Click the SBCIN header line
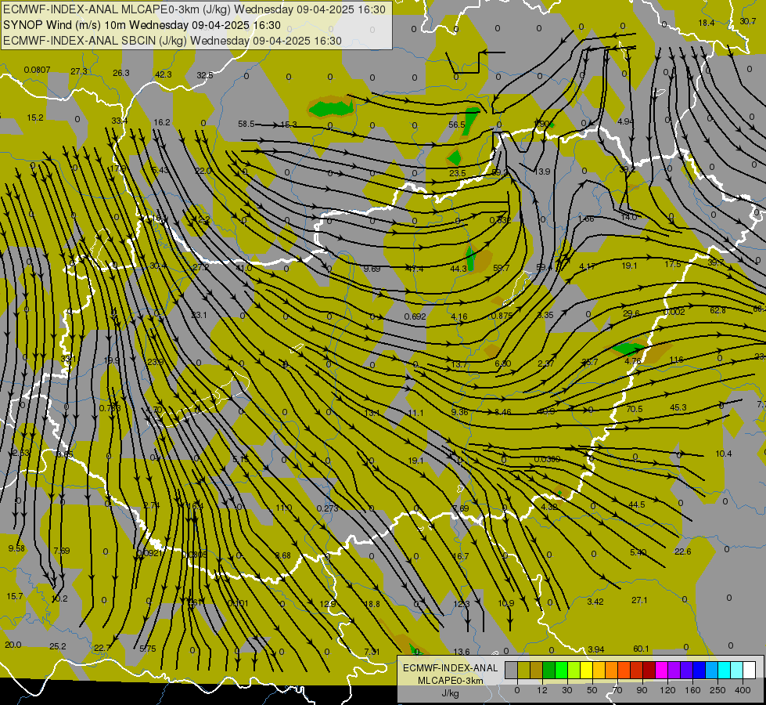 (x=172, y=41)
